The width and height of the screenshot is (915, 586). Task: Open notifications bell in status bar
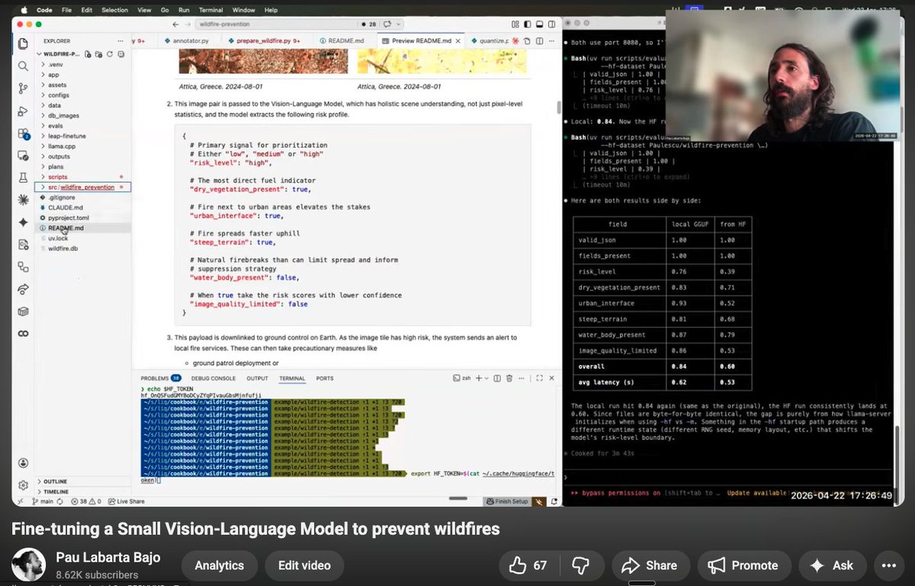click(554, 501)
